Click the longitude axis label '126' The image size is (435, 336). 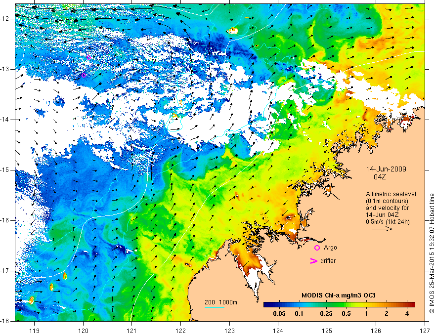[376, 331]
